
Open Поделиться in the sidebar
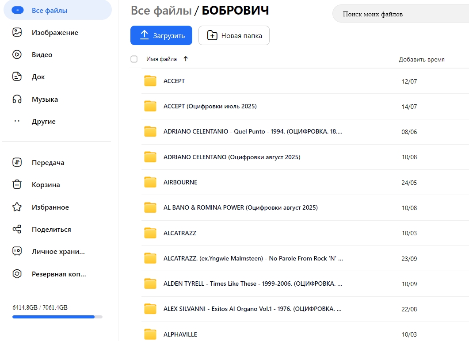coord(51,230)
